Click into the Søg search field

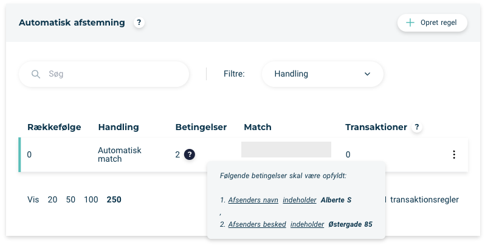[104, 74]
